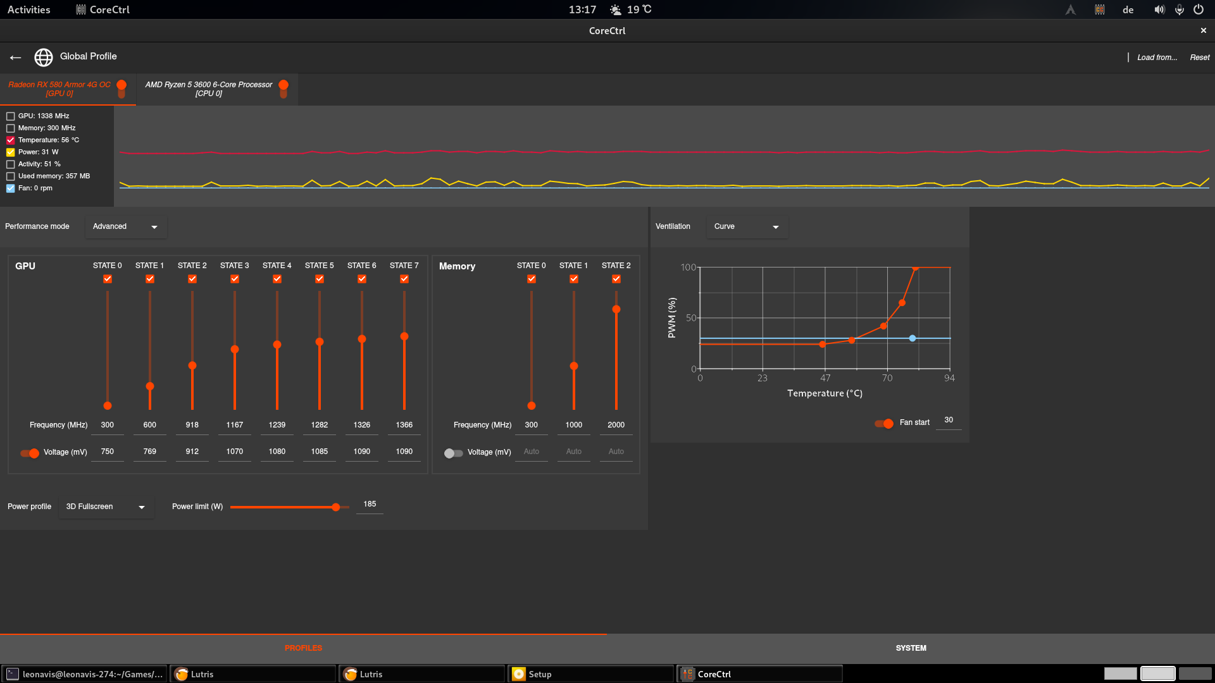Expand the Power profile 3D Fullscreen dropdown
The image size is (1215, 683).
tap(106, 507)
